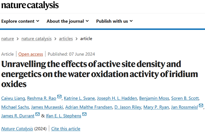This screenshot has height=132, width=205.
Task: Select author Katrine L. Svane
Action: coord(79,98)
